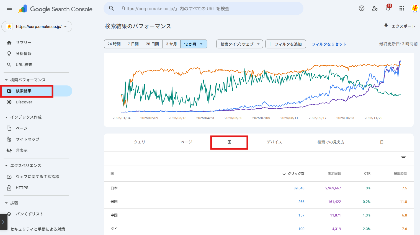Click the help question mark icon
Image resolution: width=420 pixels, height=235 pixels.
click(361, 8)
